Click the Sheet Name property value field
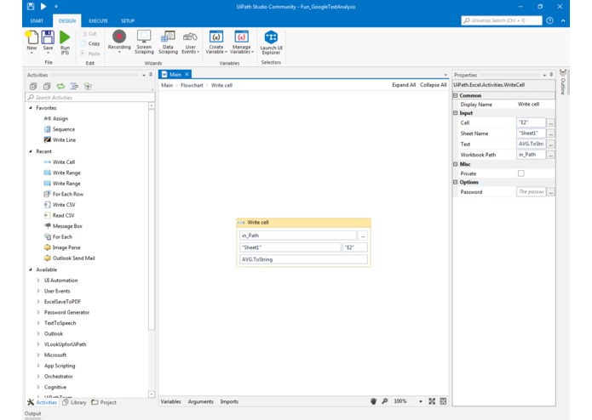592x420 pixels. click(x=531, y=133)
